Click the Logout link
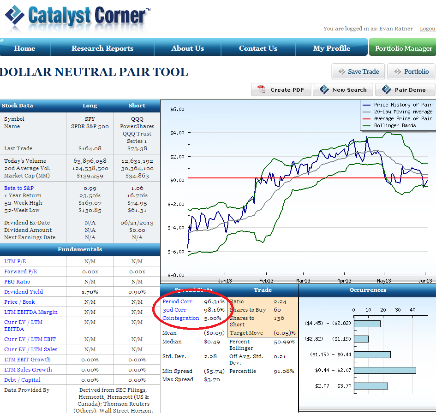This screenshot has height=413, width=436. coord(428,29)
